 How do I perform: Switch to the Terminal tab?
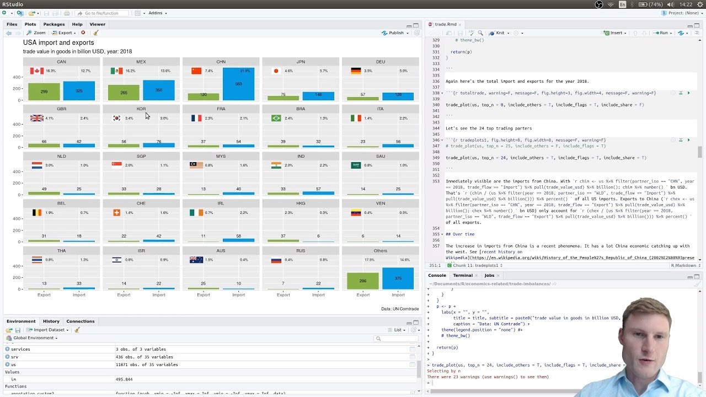(463, 275)
